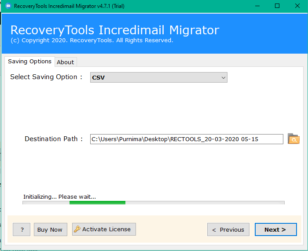
Task: Click the Select Saving Option label
Action: tap(46, 77)
